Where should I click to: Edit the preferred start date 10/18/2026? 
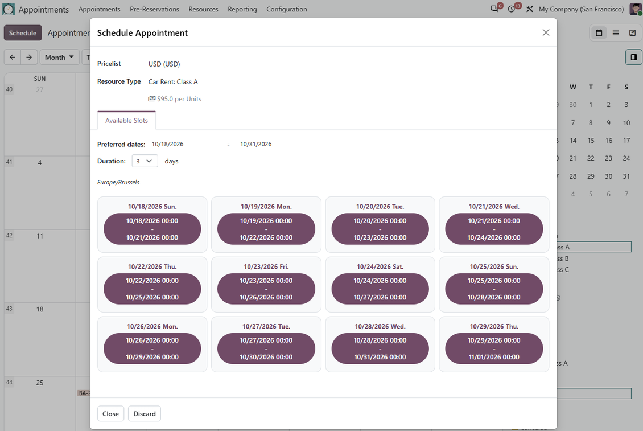[x=168, y=144]
